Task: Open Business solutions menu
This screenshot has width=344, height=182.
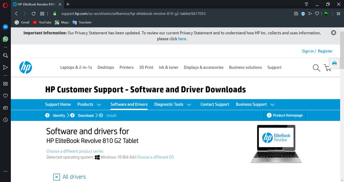Action: 245,67
